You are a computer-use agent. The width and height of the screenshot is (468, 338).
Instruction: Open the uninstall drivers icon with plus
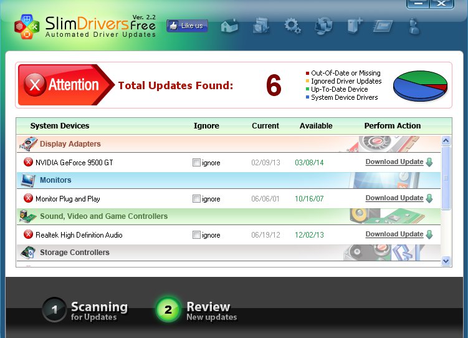click(x=355, y=26)
